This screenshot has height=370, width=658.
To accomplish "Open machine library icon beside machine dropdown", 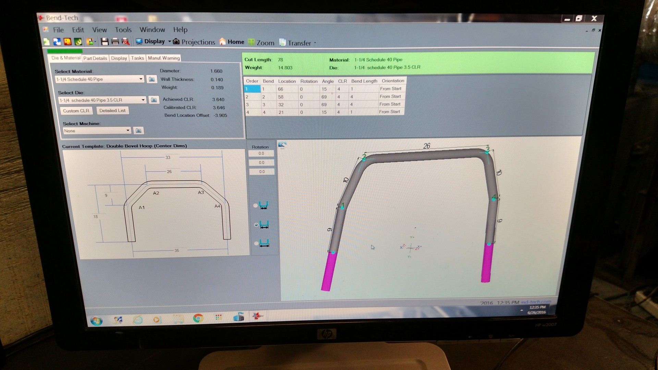I will (138, 131).
